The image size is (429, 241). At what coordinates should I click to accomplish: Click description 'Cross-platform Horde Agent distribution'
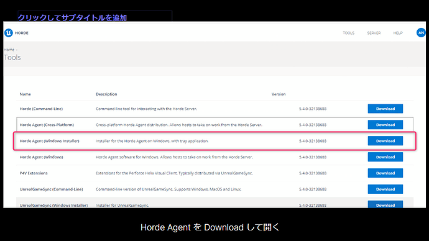click(179, 125)
